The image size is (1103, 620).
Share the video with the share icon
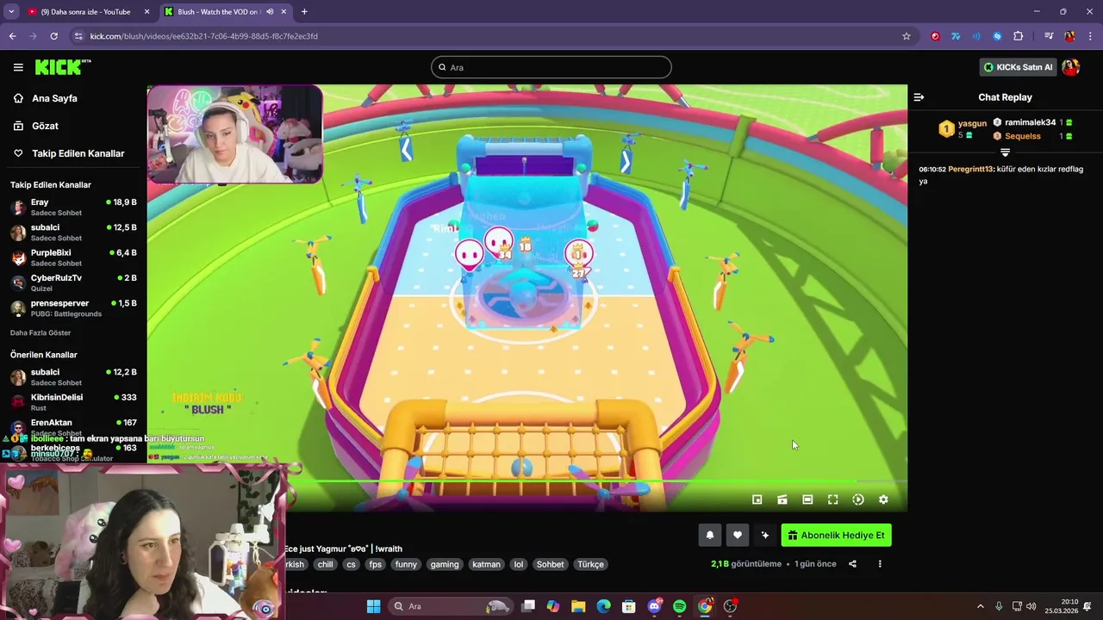click(852, 564)
